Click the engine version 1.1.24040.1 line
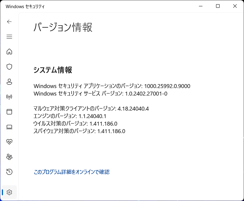 (70, 116)
